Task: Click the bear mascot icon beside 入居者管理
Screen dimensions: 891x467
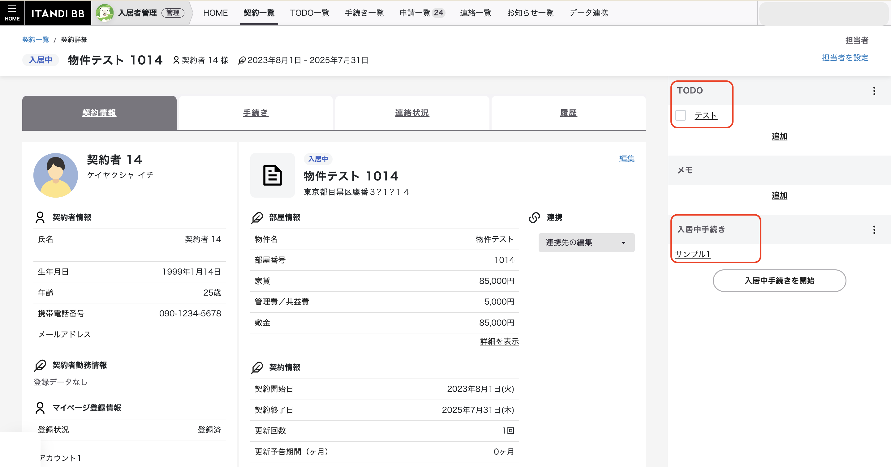Action: pos(105,13)
